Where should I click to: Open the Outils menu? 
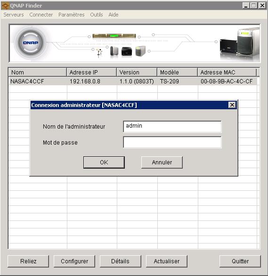[x=97, y=15]
